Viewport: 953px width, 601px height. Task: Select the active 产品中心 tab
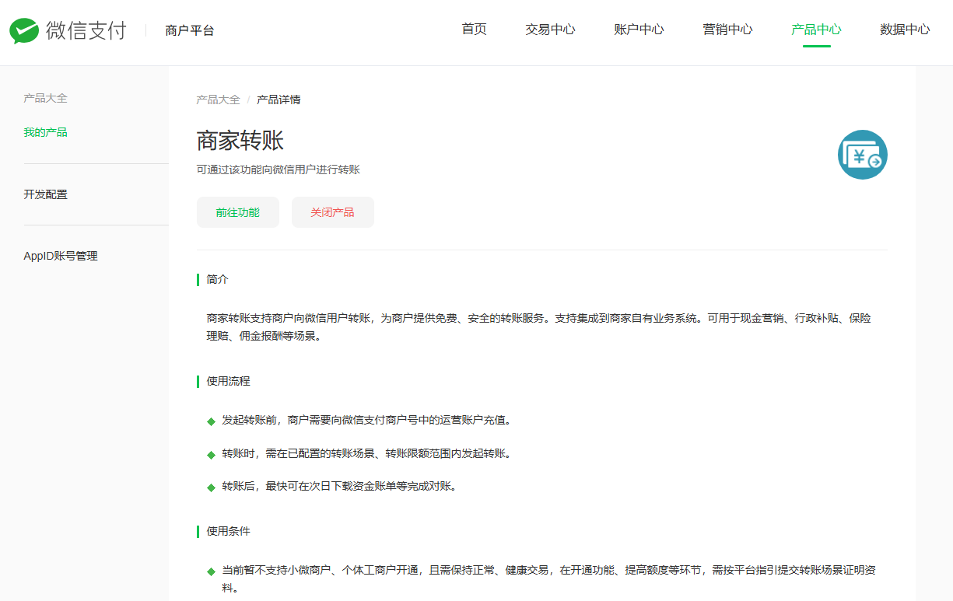815,30
